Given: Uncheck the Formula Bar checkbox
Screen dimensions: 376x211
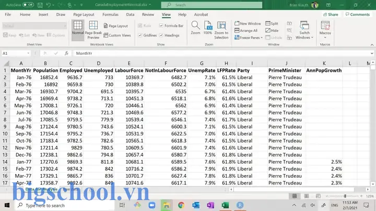Looking at the screenshot, I should [x=161, y=26].
